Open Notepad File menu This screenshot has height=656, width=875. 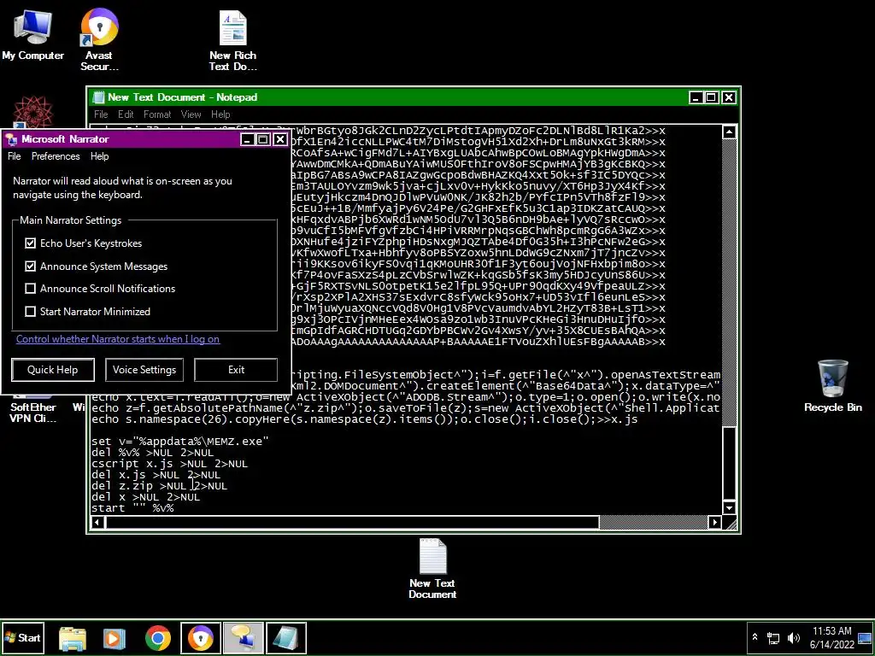pyautogui.click(x=101, y=114)
